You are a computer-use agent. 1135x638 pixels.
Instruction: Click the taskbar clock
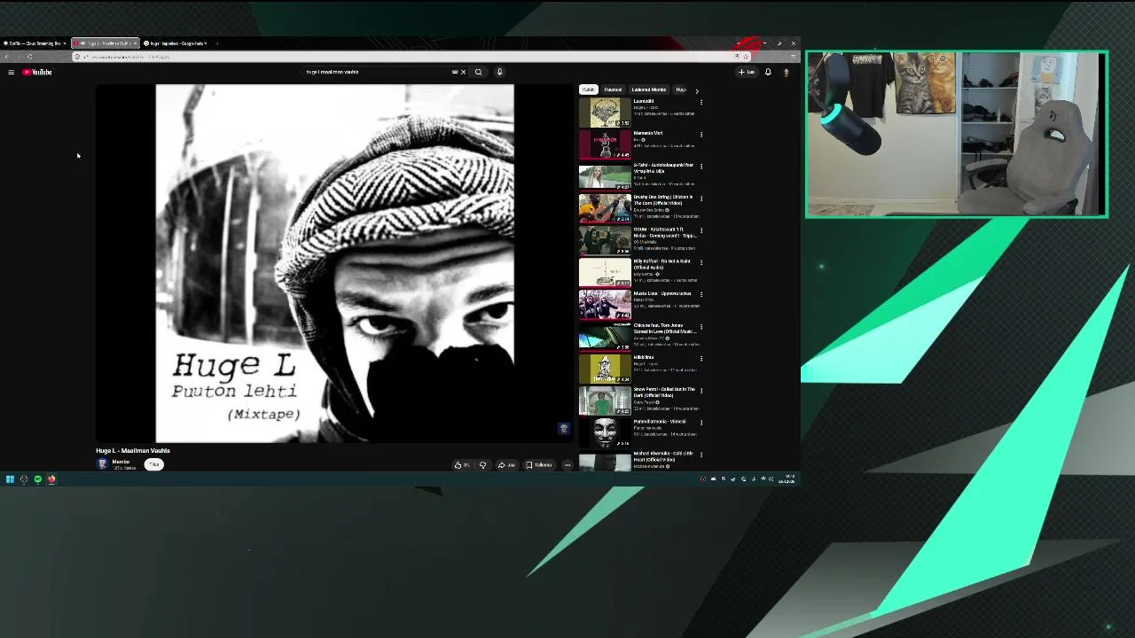click(x=787, y=479)
